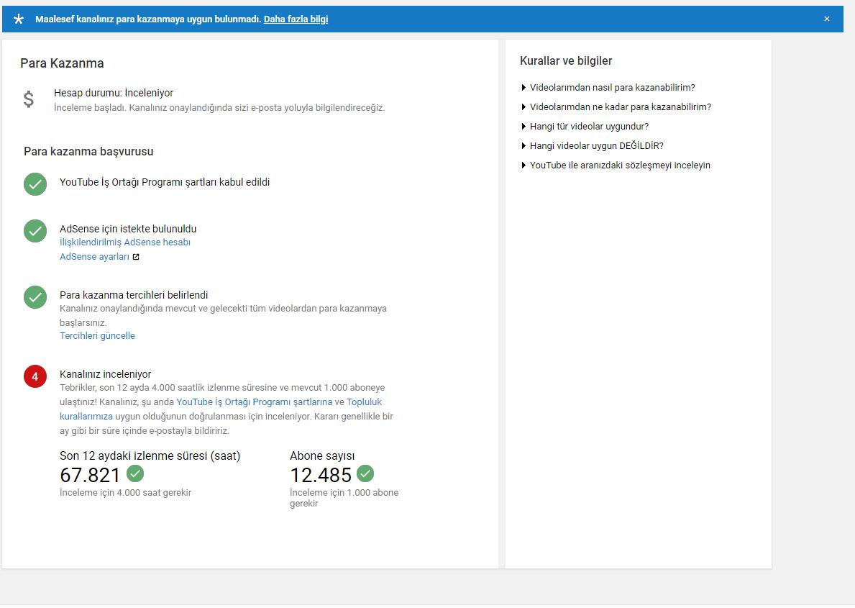Click green checkmark beside AdSense için istekte bulunuldu
This screenshot has width=855, height=608.
(35, 231)
